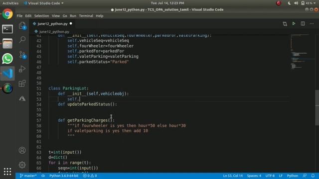Change end of line sequence LF
The height and width of the screenshot is (179, 319).
click(x=281, y=176)
